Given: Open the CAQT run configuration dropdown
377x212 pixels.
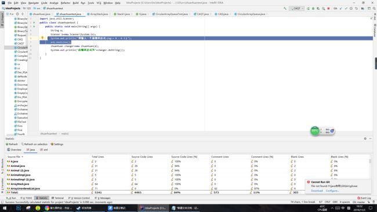Looking at the screenshot, I should tap(297, 9).
